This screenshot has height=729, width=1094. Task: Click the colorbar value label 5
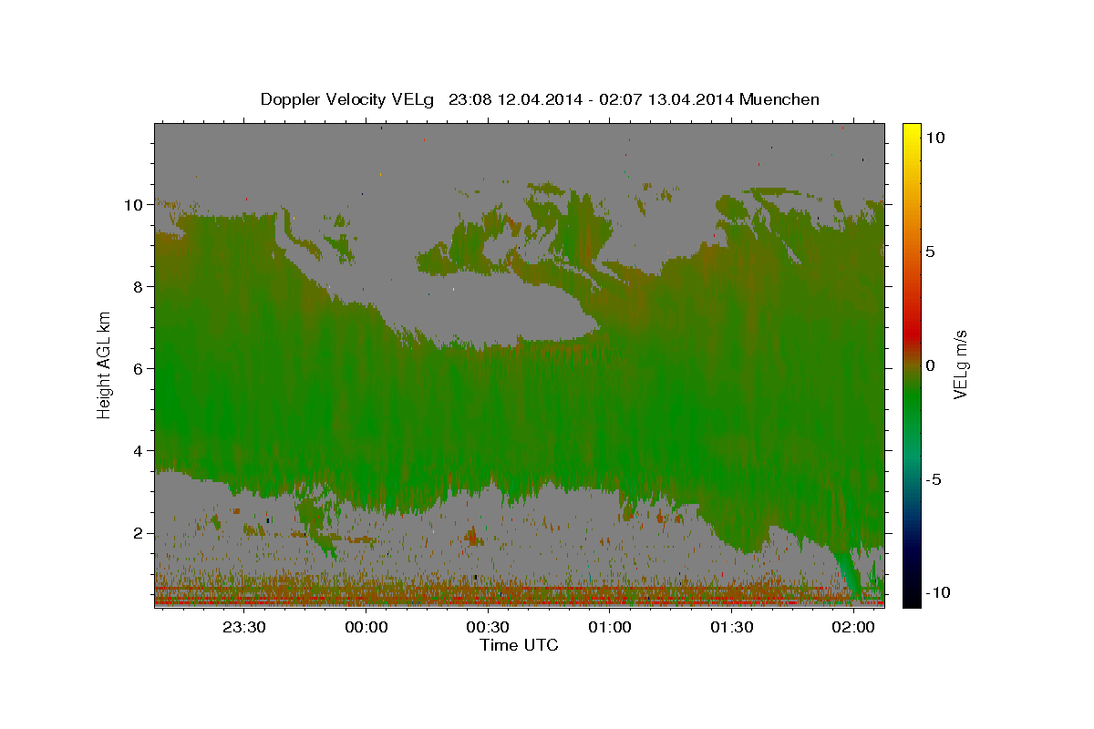point(931,252)
